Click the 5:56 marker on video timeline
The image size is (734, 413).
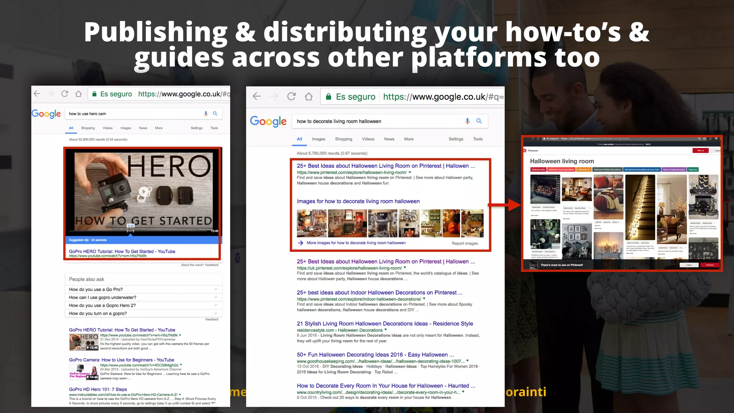click(x=131, y=226)
